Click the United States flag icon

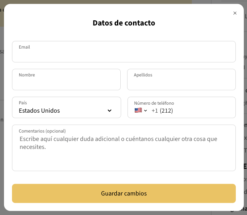coord(138,110)
